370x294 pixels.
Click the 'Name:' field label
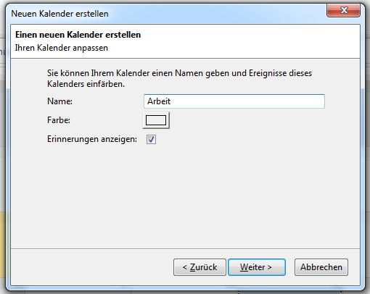(x=59, y=101)
